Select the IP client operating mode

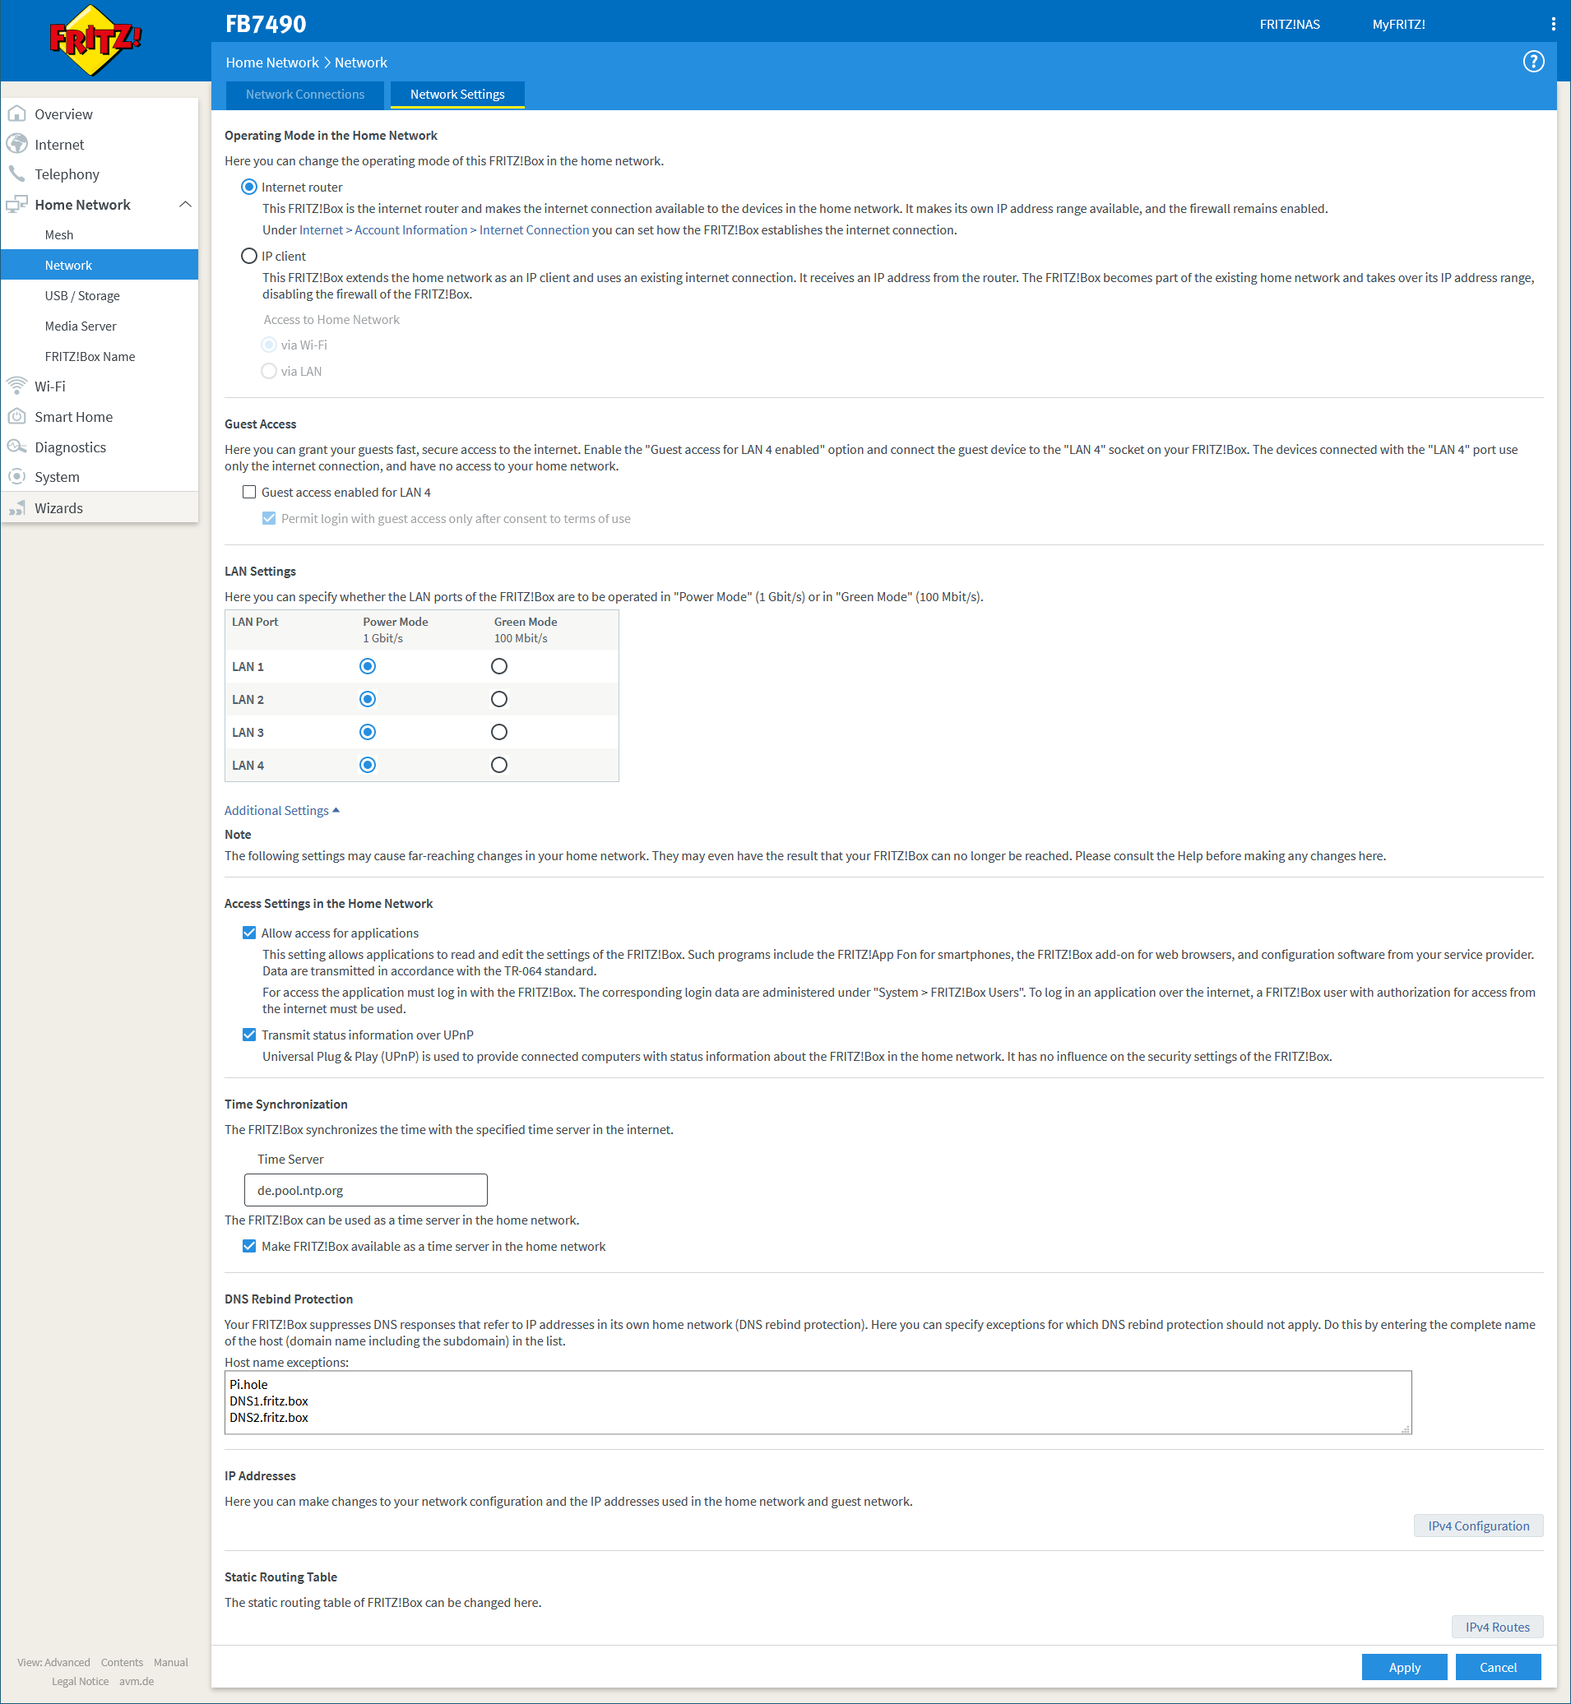[x=249, y=256]
